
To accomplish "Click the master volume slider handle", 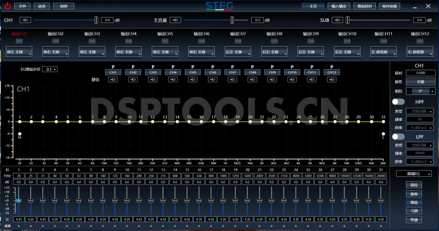I will (x=232, y=20).
